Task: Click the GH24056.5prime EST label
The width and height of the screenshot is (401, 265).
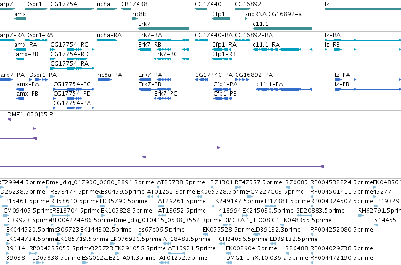Action: (x=243, y=239)
